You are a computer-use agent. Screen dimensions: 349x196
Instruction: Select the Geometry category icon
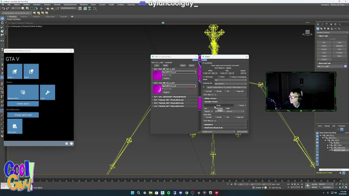[x=318, y=29]
